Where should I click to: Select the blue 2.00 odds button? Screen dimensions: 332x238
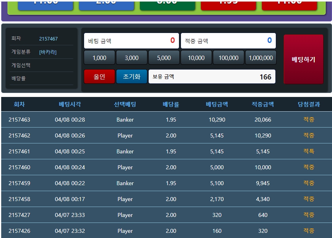point(106,4)
